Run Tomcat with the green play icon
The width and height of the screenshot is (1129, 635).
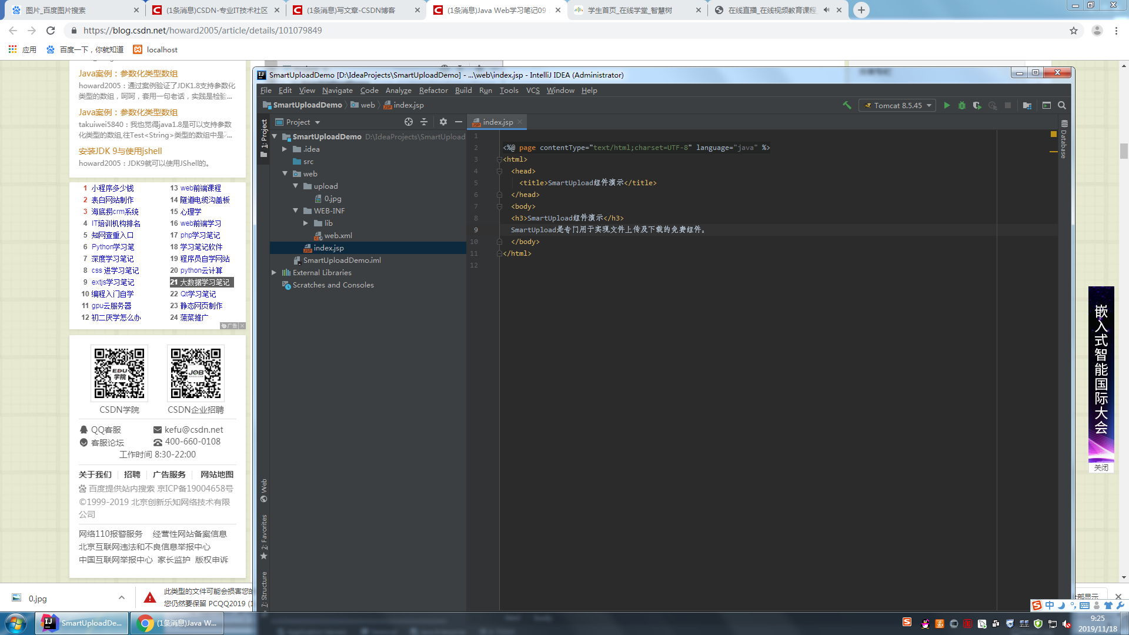947,105
